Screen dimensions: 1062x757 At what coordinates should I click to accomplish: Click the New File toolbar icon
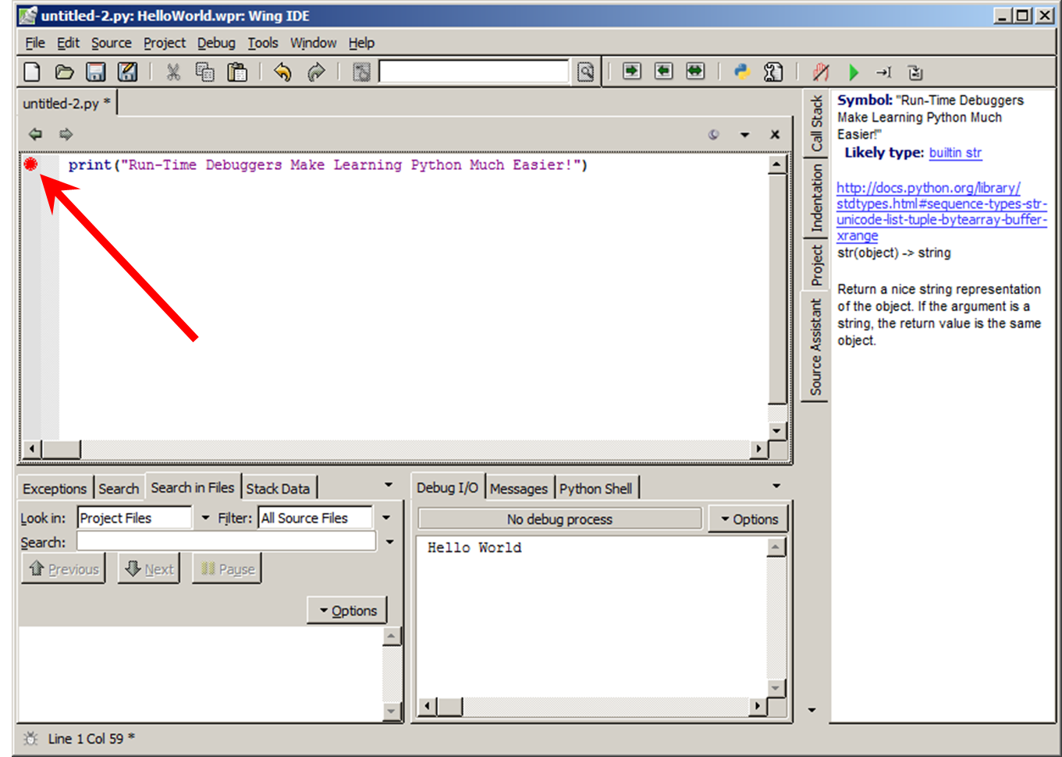coord(32,73)
